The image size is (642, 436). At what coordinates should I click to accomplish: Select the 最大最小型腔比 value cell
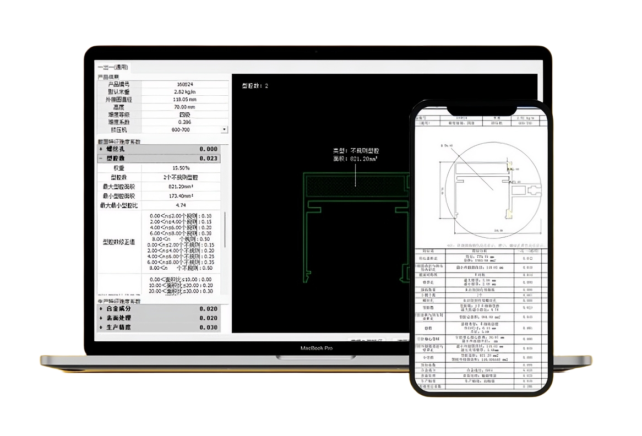pyautogui.click(x=181, y=205)
